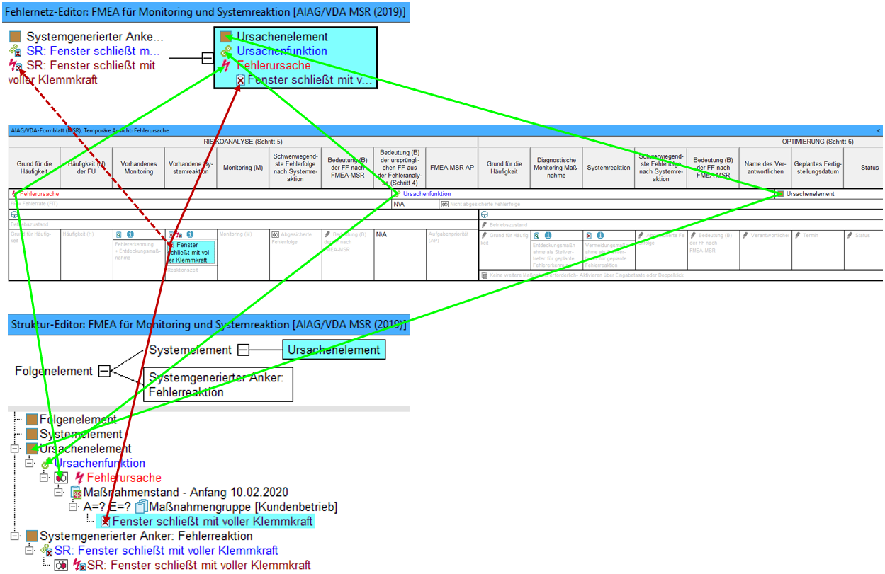Click the Ursachenfunktion gear icon in Fehlernetz node
This screenshot has width=885, height=574.
226,52
